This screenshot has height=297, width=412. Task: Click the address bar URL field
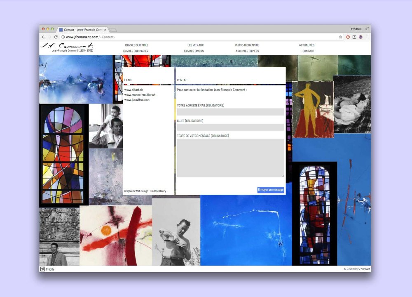click(201, 37)
